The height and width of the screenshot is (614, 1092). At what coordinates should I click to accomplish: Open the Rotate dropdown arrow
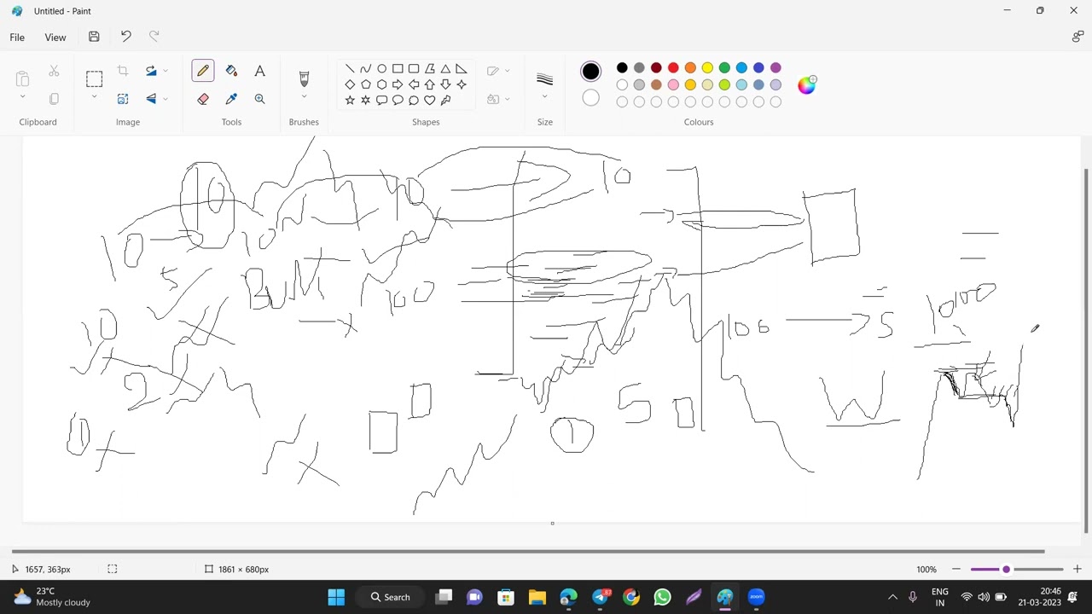(x=166, y=71)
